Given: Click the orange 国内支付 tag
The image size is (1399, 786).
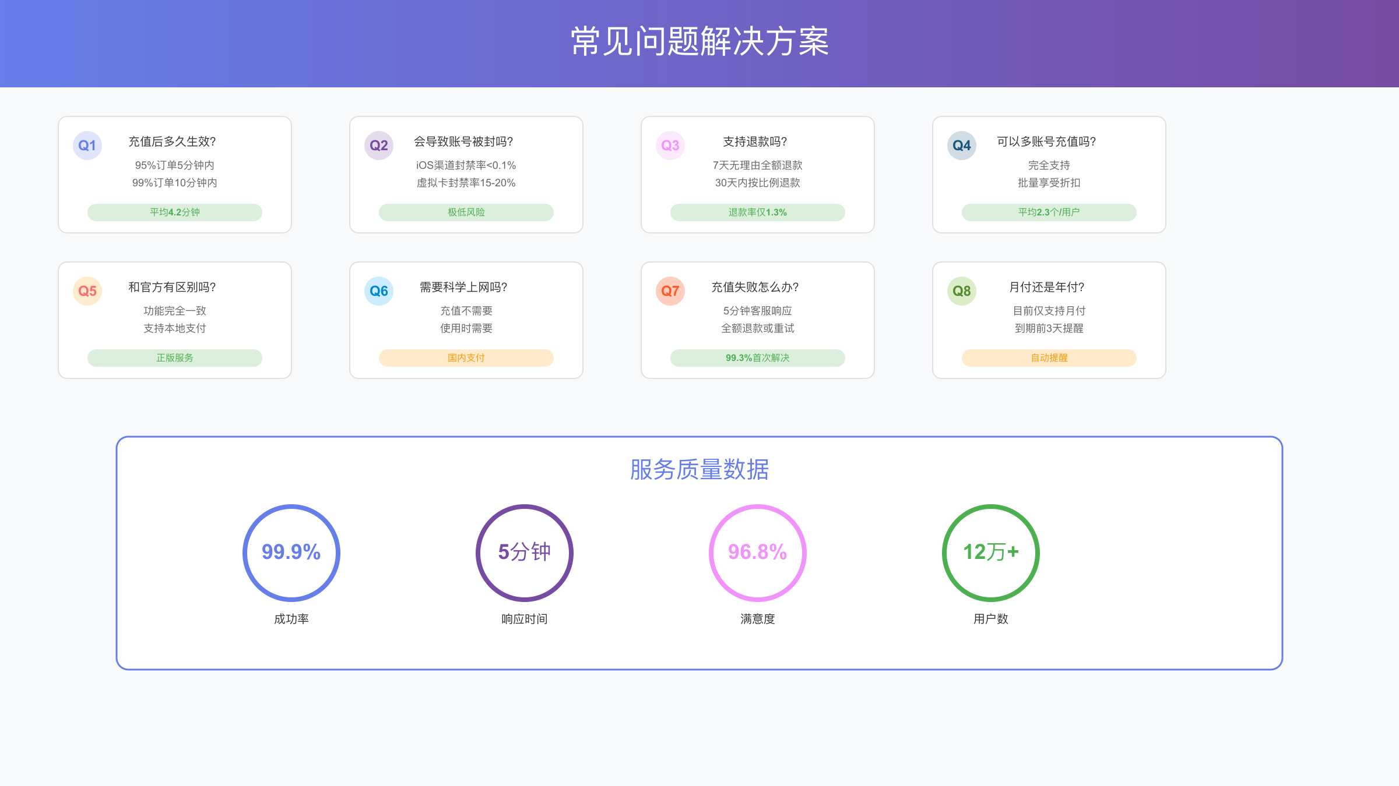Looking at the screenshot, I should tap(466, 358).
